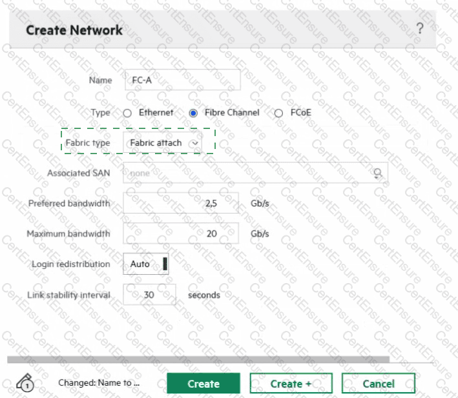Click the Maximum bandwidth value field

(181, 234)
